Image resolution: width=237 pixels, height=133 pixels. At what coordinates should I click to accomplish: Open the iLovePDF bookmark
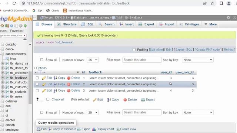14,11
